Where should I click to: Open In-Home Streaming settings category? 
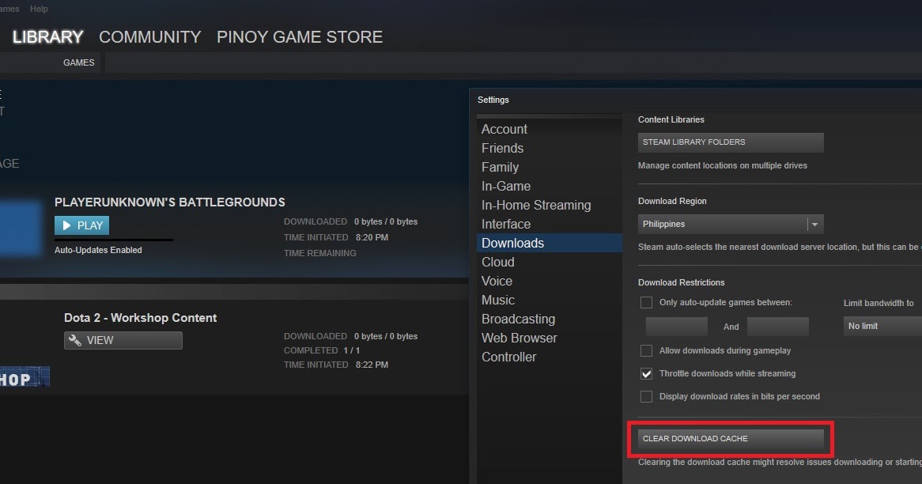coord(550,206)
